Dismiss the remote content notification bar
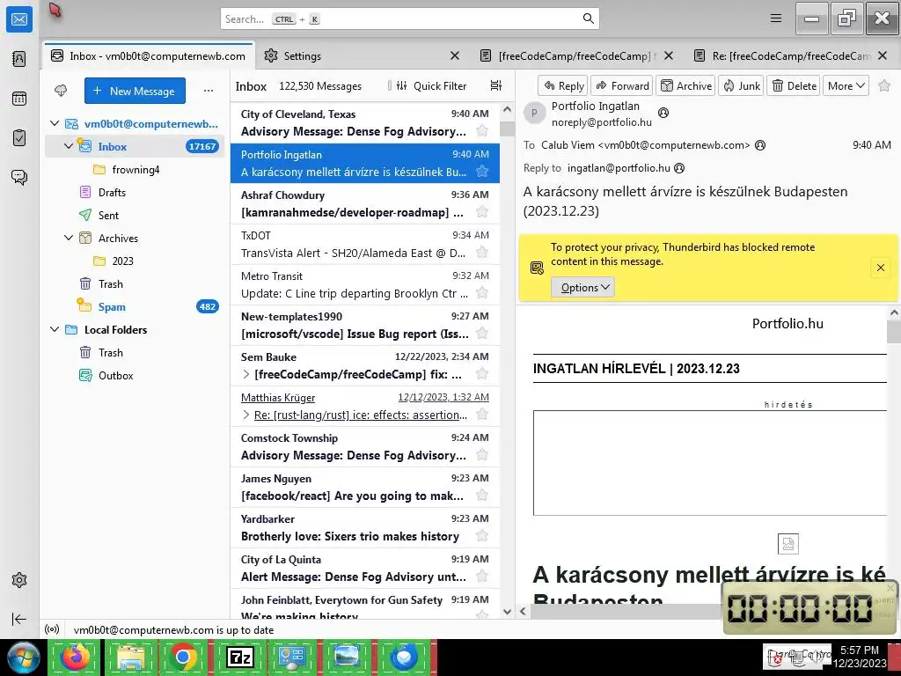The image size is (901, 676). pyautogui.click(x=880, y=268)
